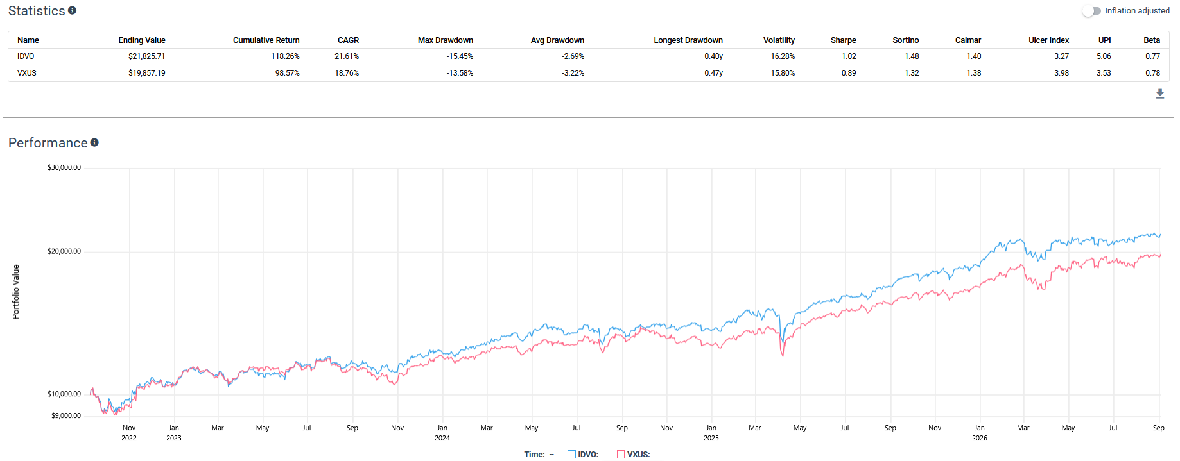Toggle IDVO series in chart legend
The image size is (1180, 461).
tap(583, 454)
